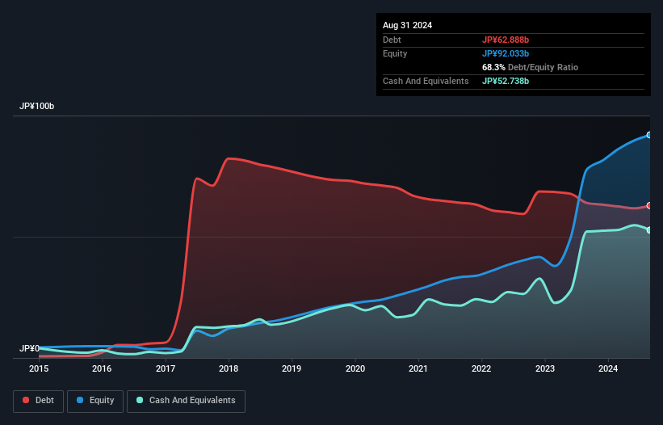This screenshot has width=663, height=425.
Task: Click the Cash value JP¥52.738b
Action: 506,81
